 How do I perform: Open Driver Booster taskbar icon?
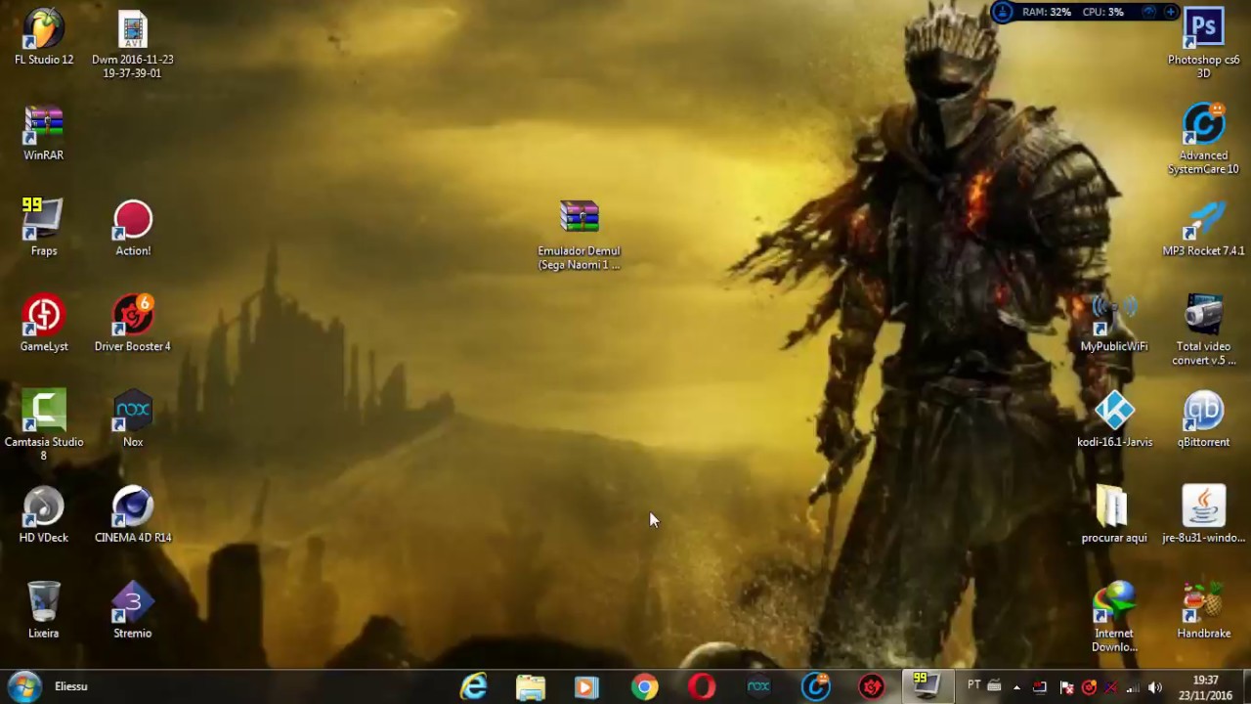(x=872, y=686)
